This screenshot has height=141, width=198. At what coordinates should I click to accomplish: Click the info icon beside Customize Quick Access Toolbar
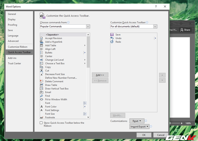[x=147, y=23]
